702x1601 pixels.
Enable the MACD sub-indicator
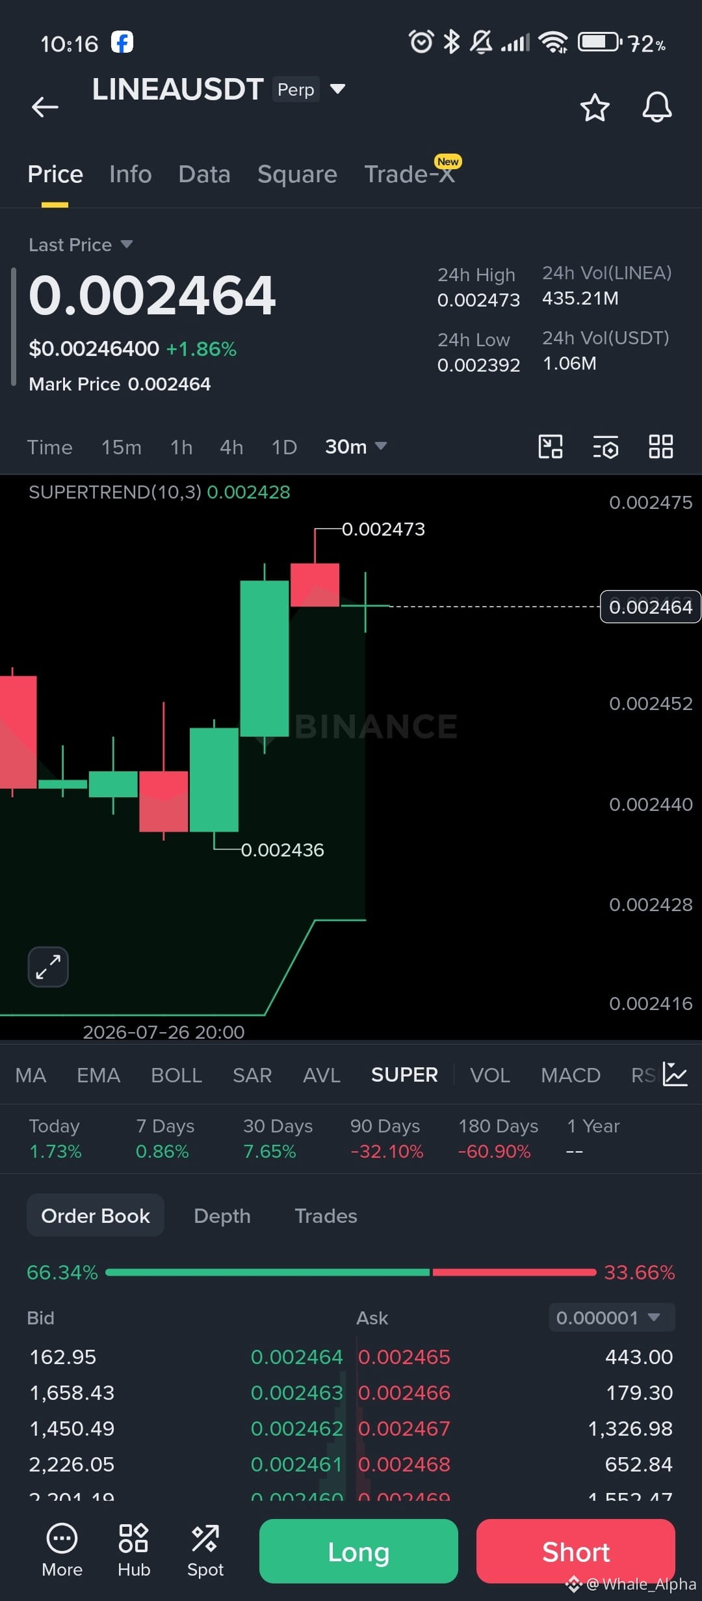571,1075
